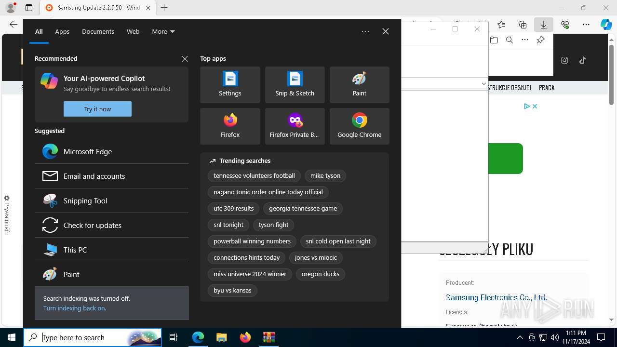Select Check for updates suggestion
This screenshot has height=347, width=617.
click(111, 225)
